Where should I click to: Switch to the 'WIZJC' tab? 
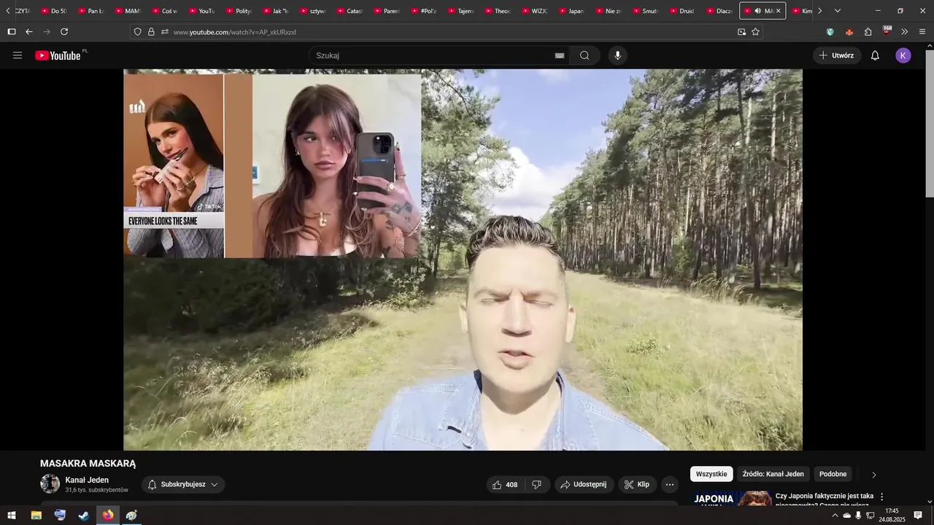[533, 11]
